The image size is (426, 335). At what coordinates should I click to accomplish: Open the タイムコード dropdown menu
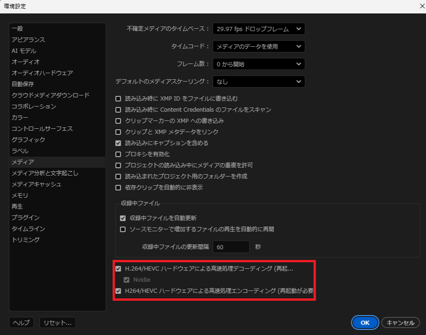(x=258, y=46)
